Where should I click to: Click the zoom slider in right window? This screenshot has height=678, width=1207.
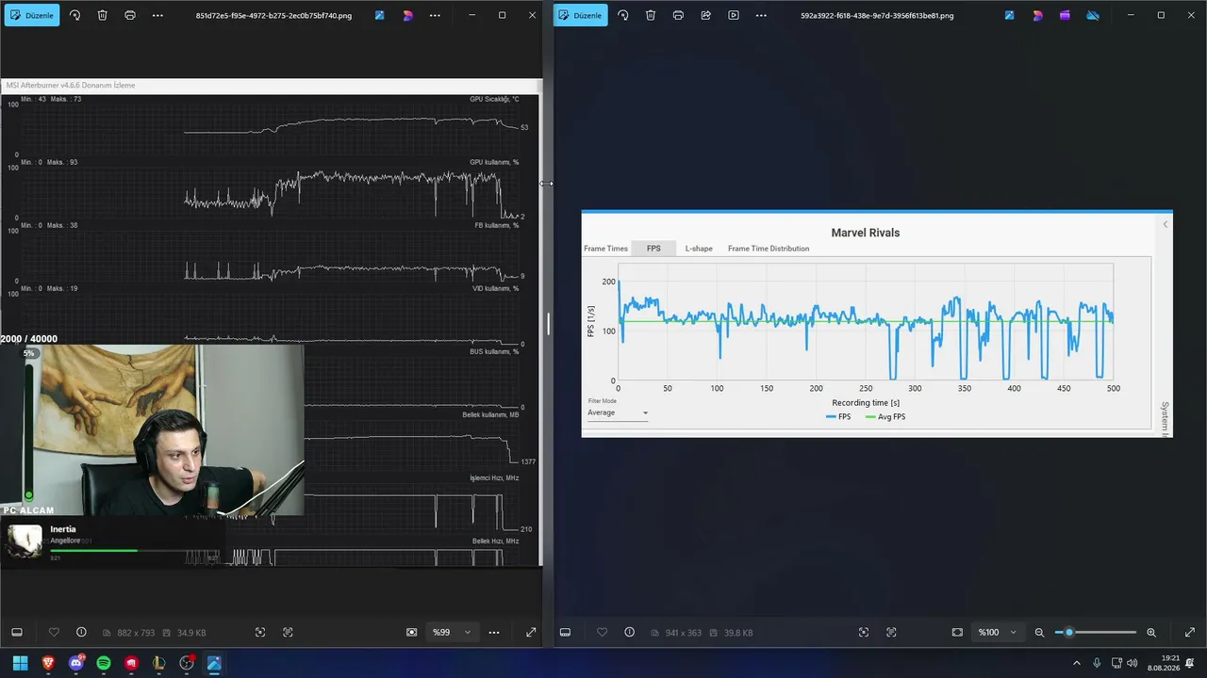pos(1096,633)
